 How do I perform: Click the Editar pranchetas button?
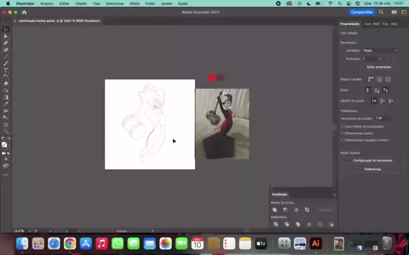[x=379, y=67]
